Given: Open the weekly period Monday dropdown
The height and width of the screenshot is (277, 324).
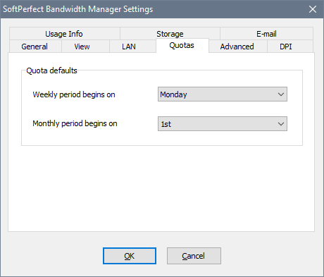Looking at the screenshot, I should coord(223,94).
